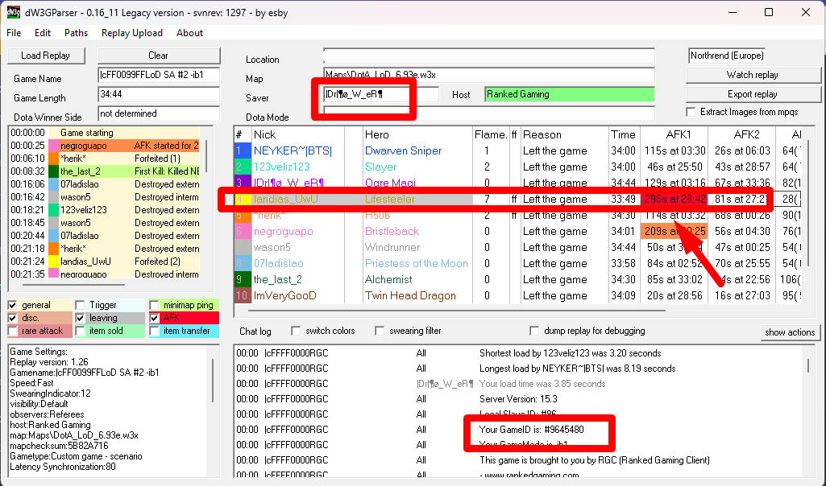826x486 pixels.
Task: Click the Game Settings panel scrollbar
Action: pyautogui.click(x=213, y=380)
